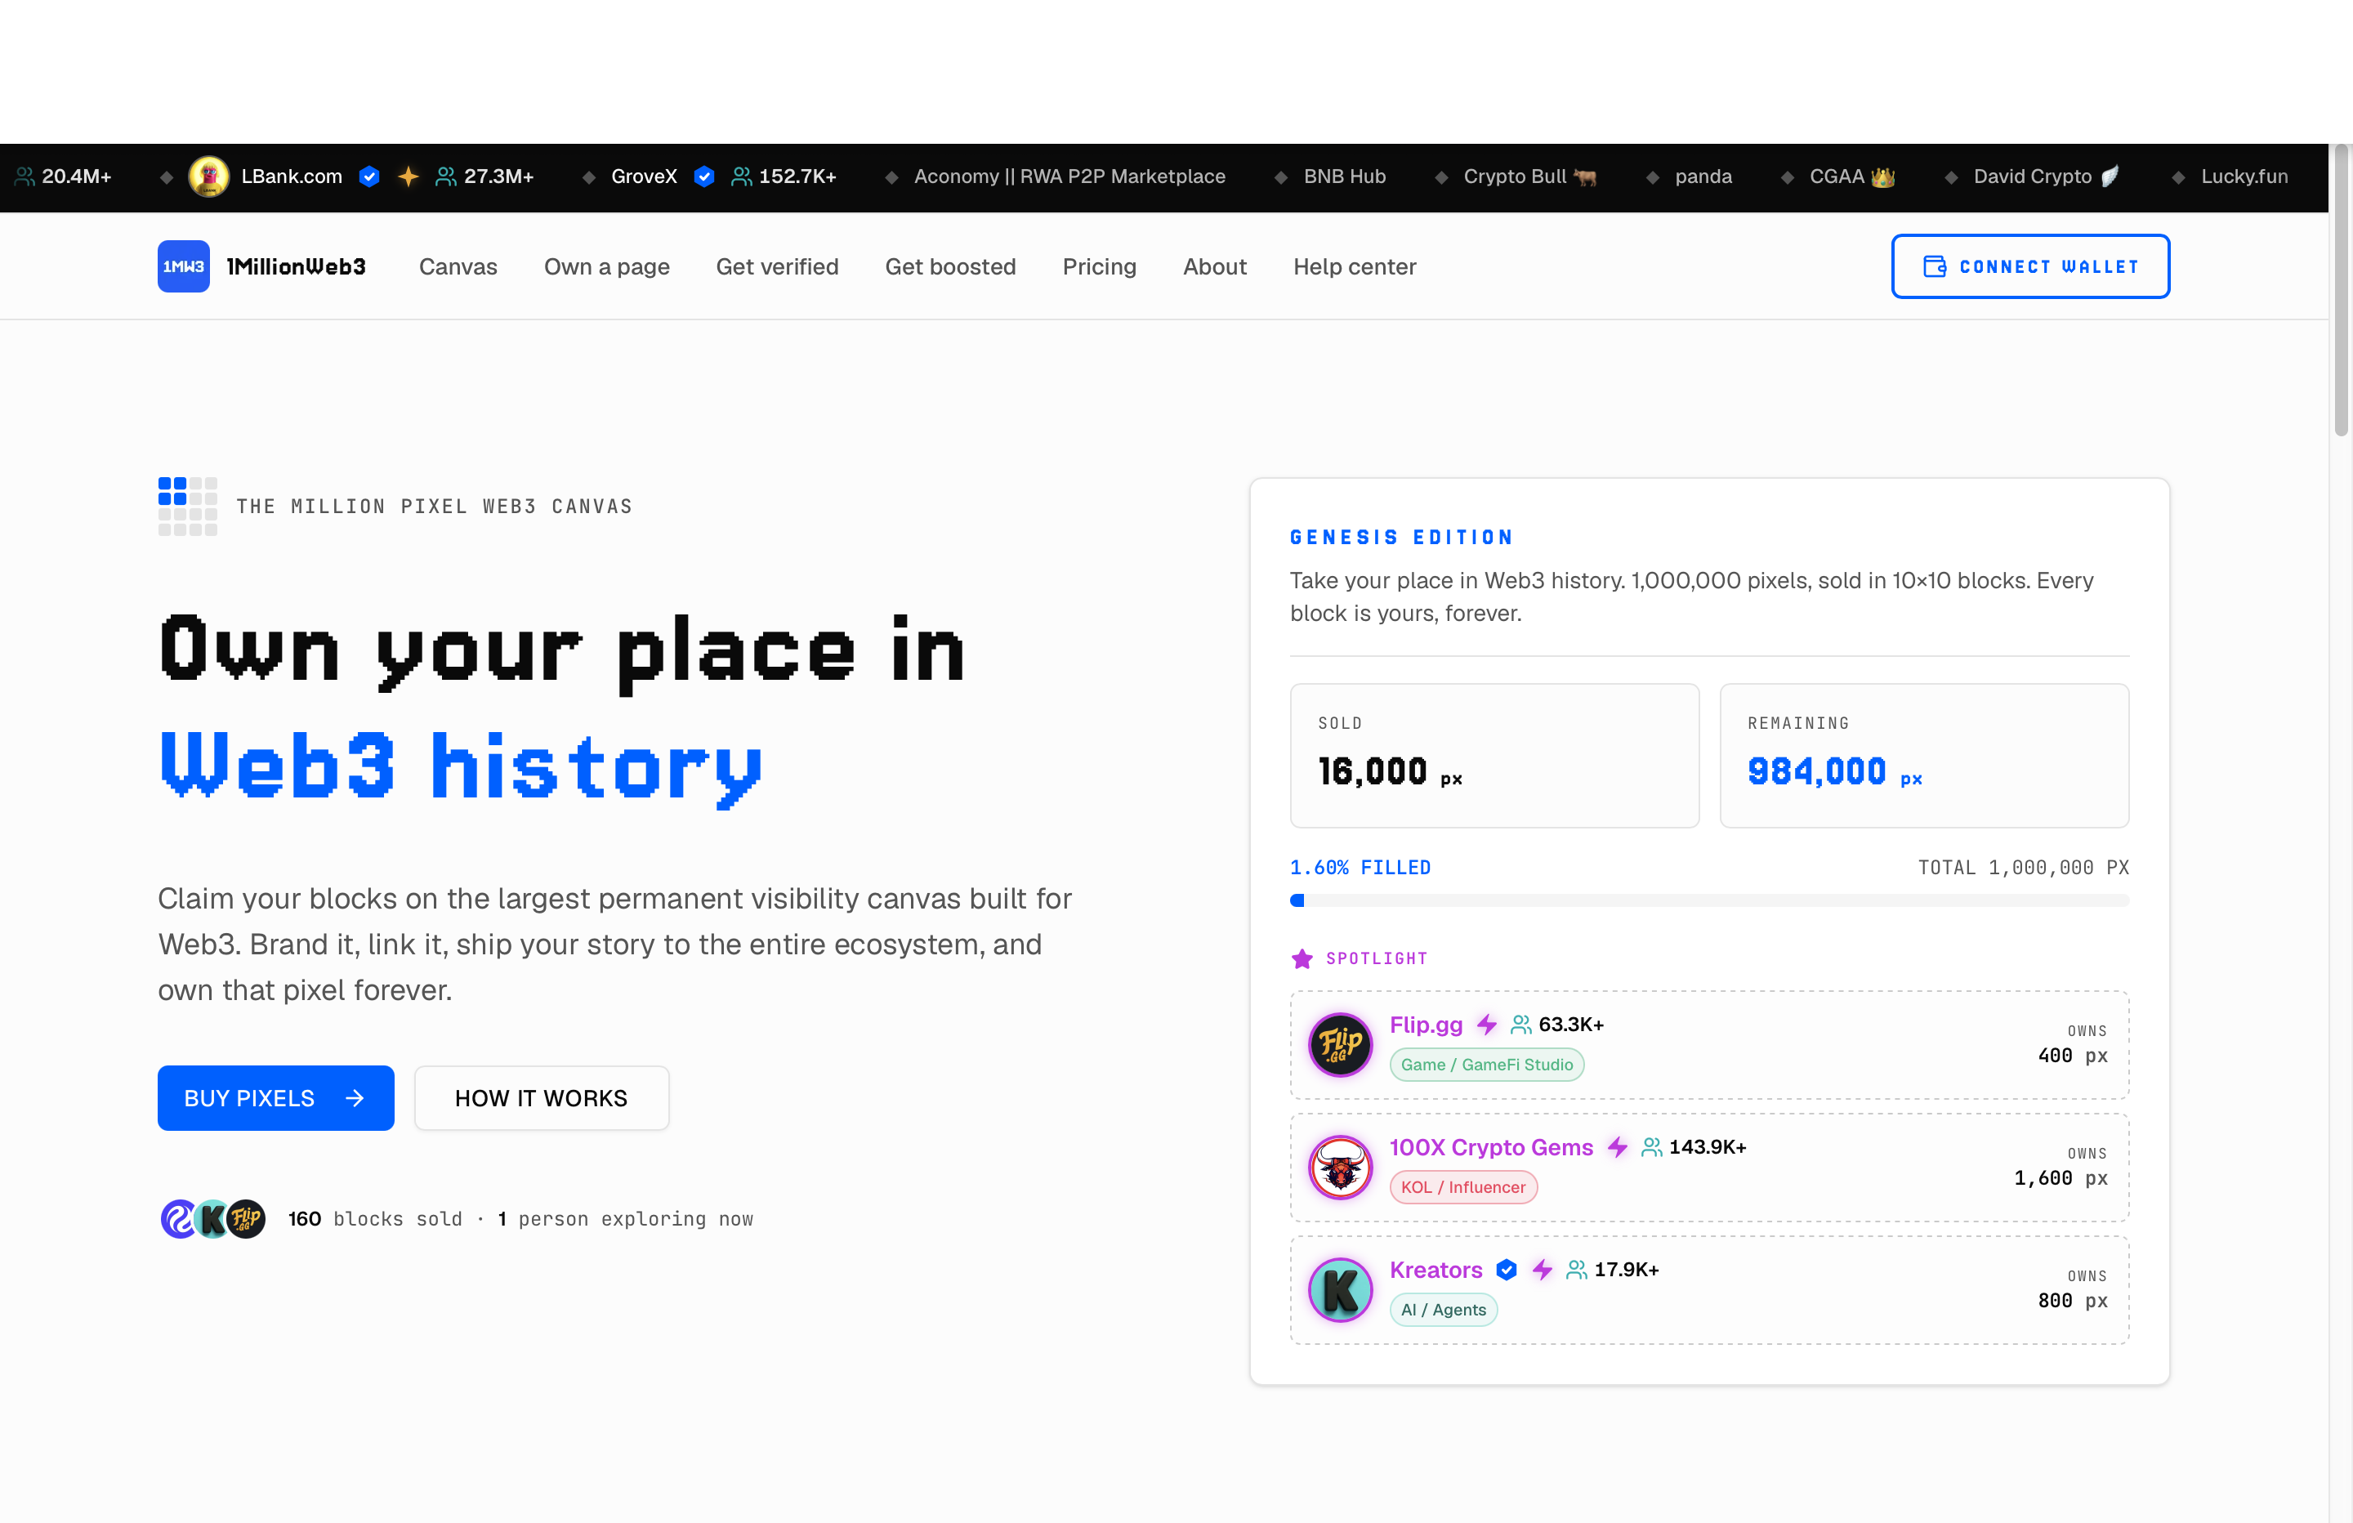Screen dimensions: 2353x1523
Task: Click the KOL / Influencer tag
Action: point(1463,1186)
